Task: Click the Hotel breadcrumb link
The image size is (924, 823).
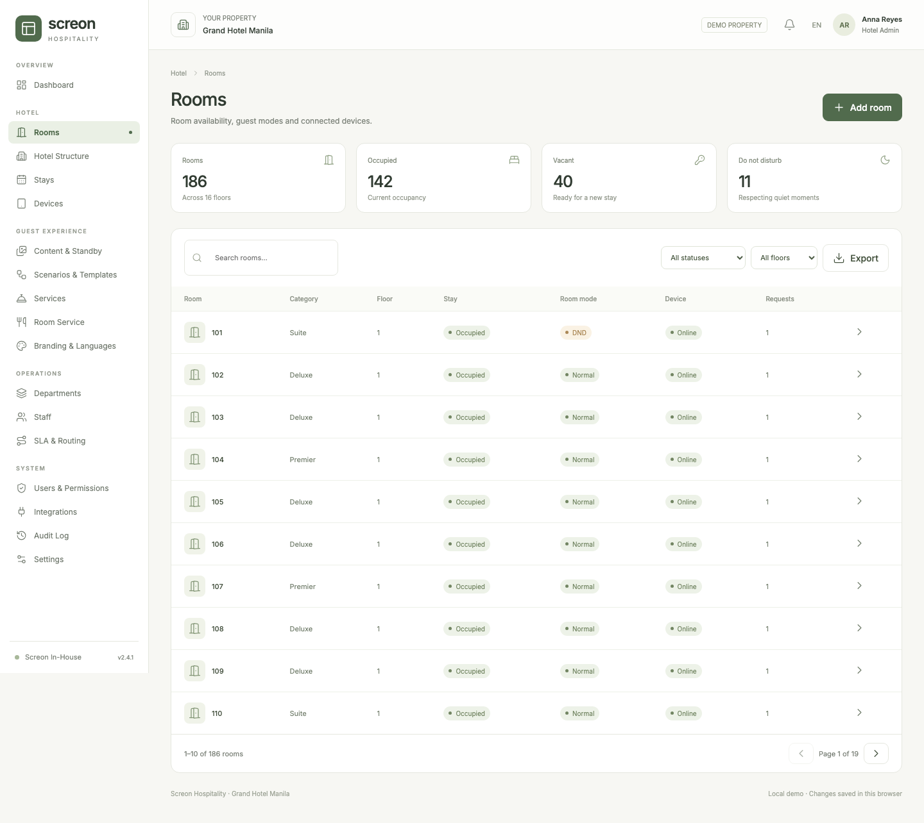Action: [178, 73]
